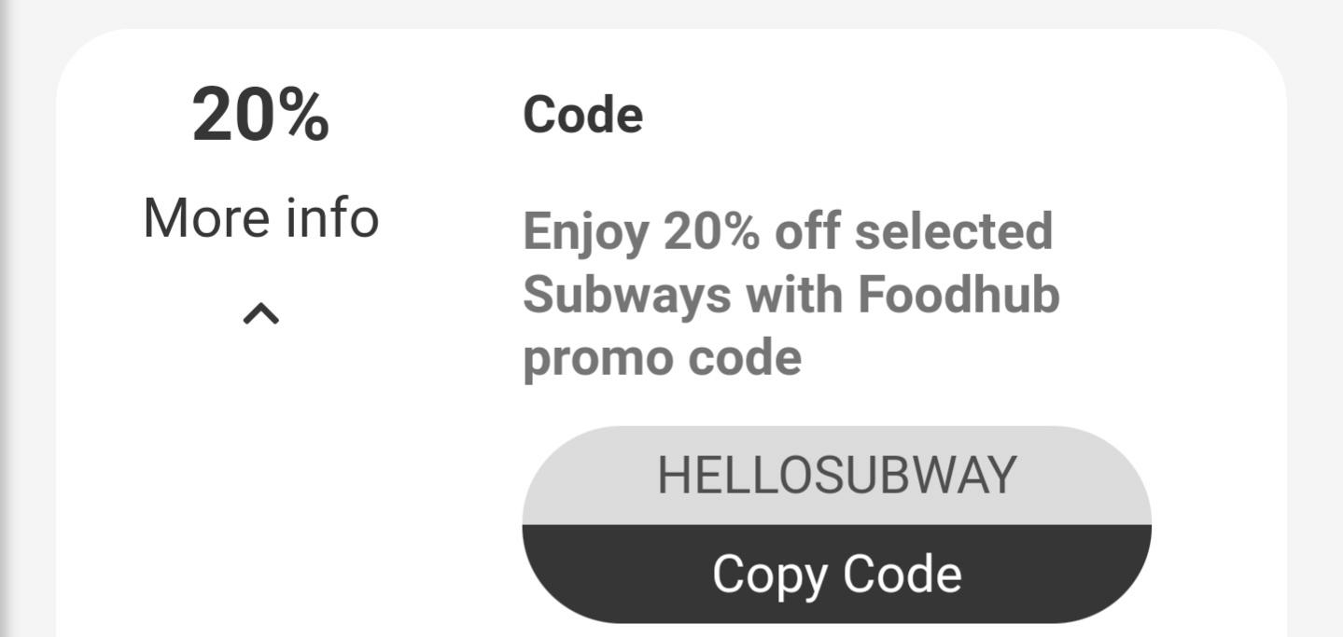This screenshot has width=1343, height=637.
Task: Click the word Foodhub in the description
Action: tap(958, 295)
